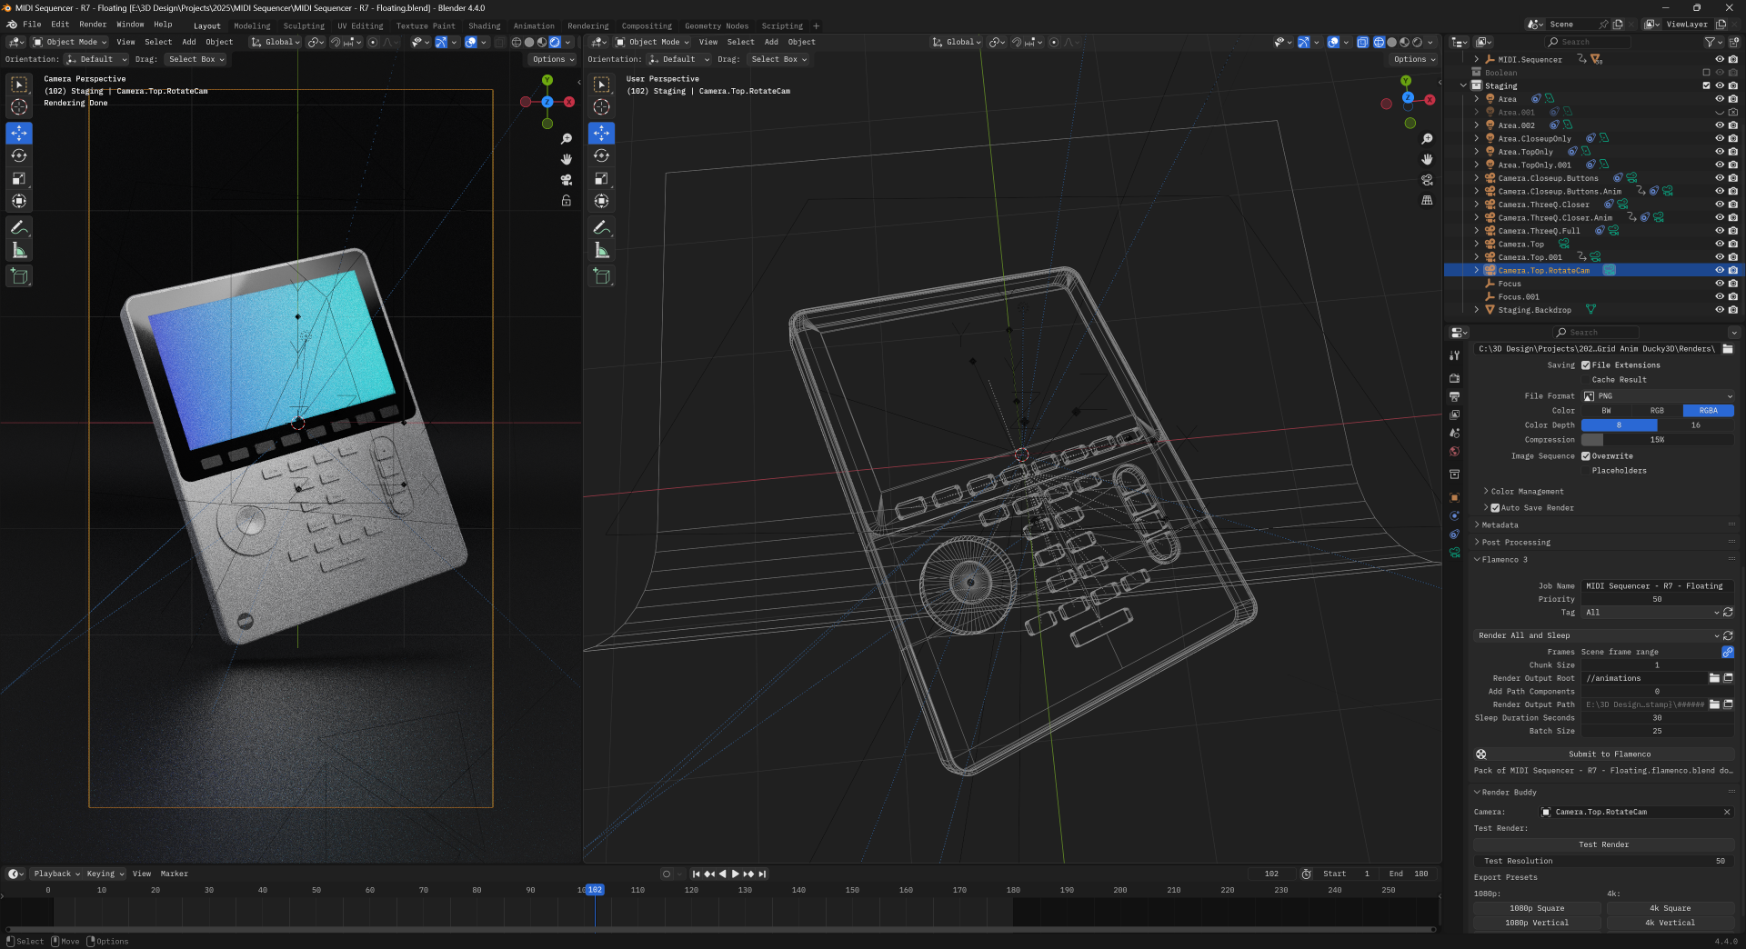
Task: Click the camera view icon in the right viewport gizmos
Action: tap(1427, 180)
